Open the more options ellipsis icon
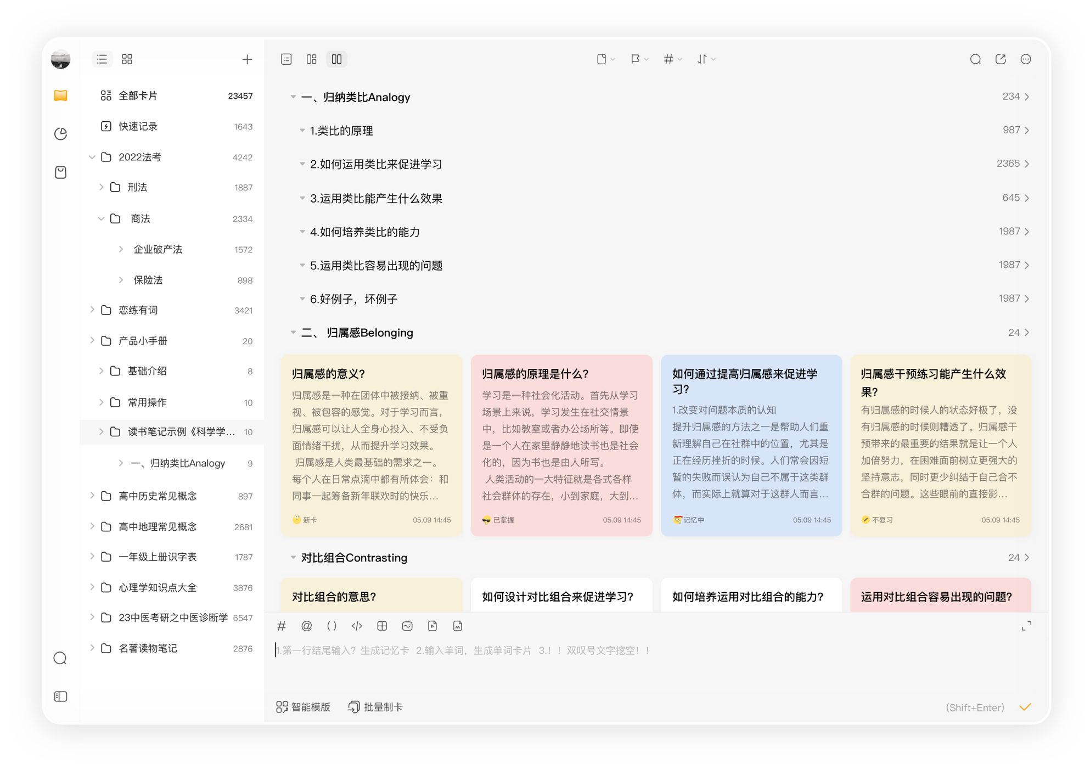Screen dimensions: 1090x764 pos(1026,59)
